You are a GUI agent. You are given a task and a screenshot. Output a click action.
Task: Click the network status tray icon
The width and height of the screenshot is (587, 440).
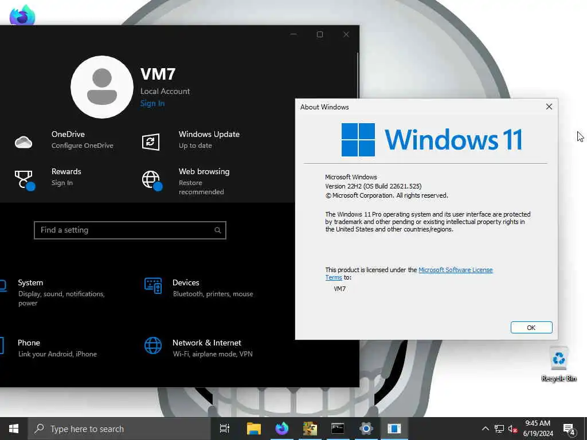tap(499, 429)
